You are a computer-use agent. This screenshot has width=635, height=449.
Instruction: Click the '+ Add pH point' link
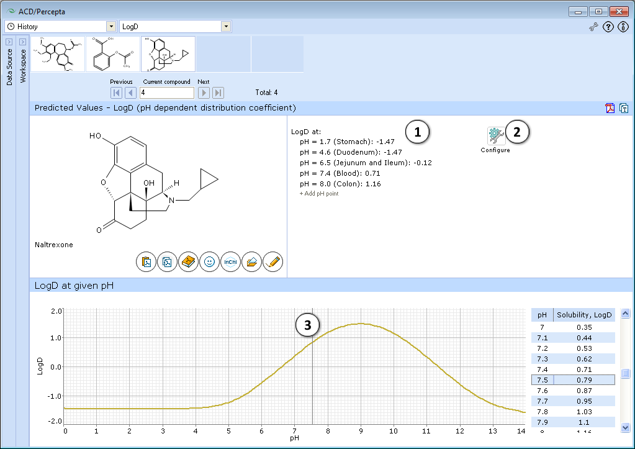319,194
